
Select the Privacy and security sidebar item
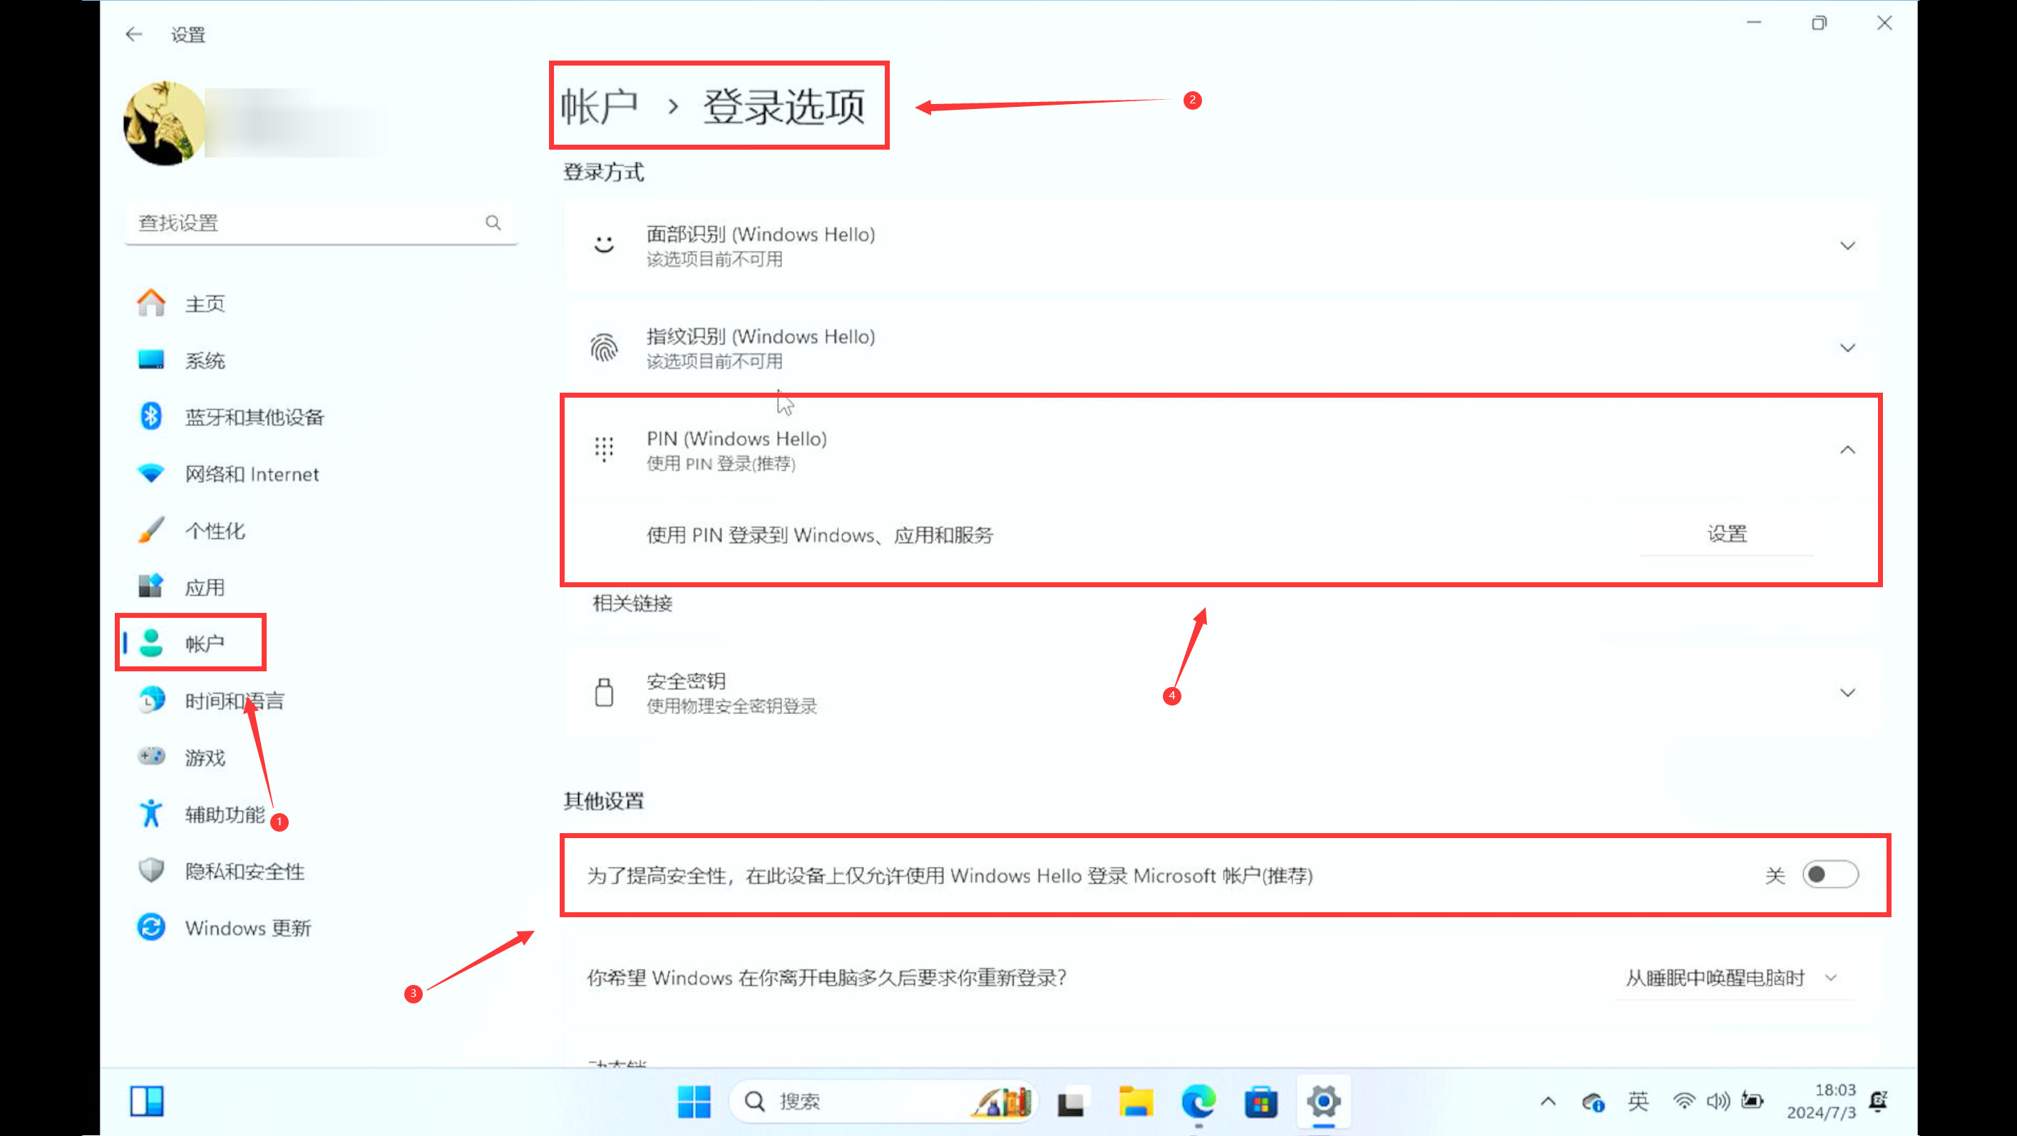point(245,872)
